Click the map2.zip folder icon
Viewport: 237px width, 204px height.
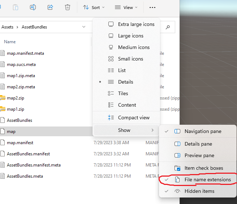click(3, 98)
